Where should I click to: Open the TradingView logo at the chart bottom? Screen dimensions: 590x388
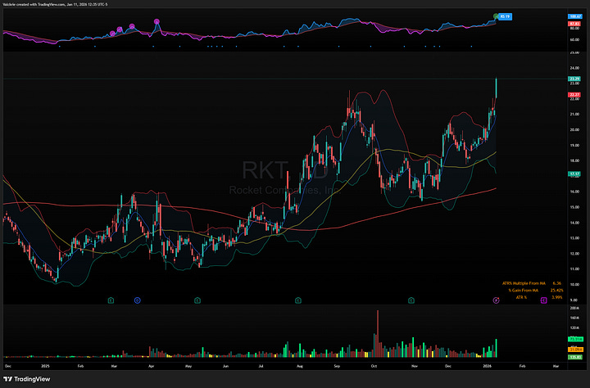(27, 379)
